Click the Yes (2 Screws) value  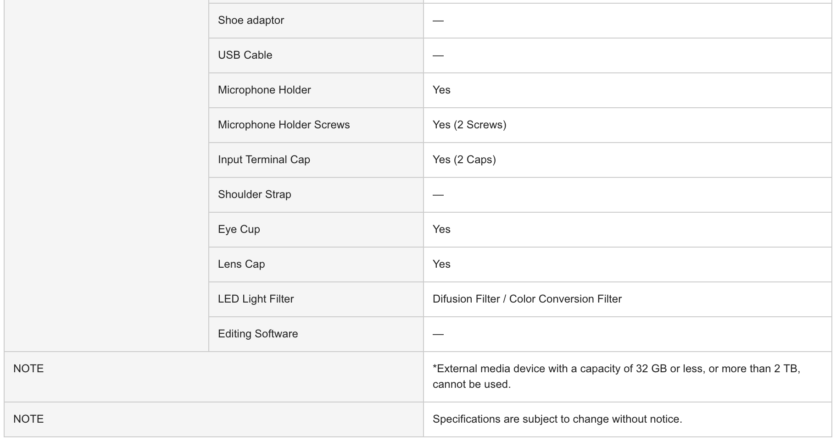469,125
